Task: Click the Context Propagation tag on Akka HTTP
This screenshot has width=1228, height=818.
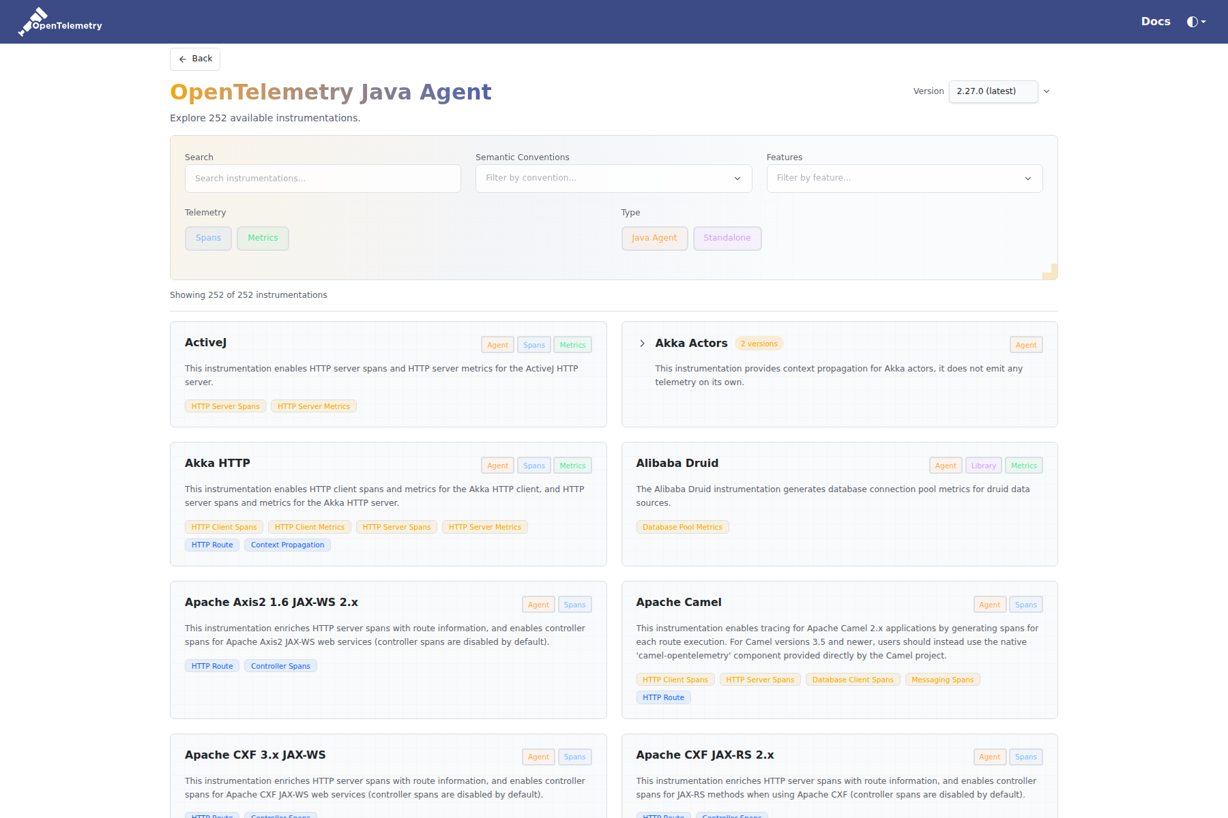Action: tap(287, 545)
